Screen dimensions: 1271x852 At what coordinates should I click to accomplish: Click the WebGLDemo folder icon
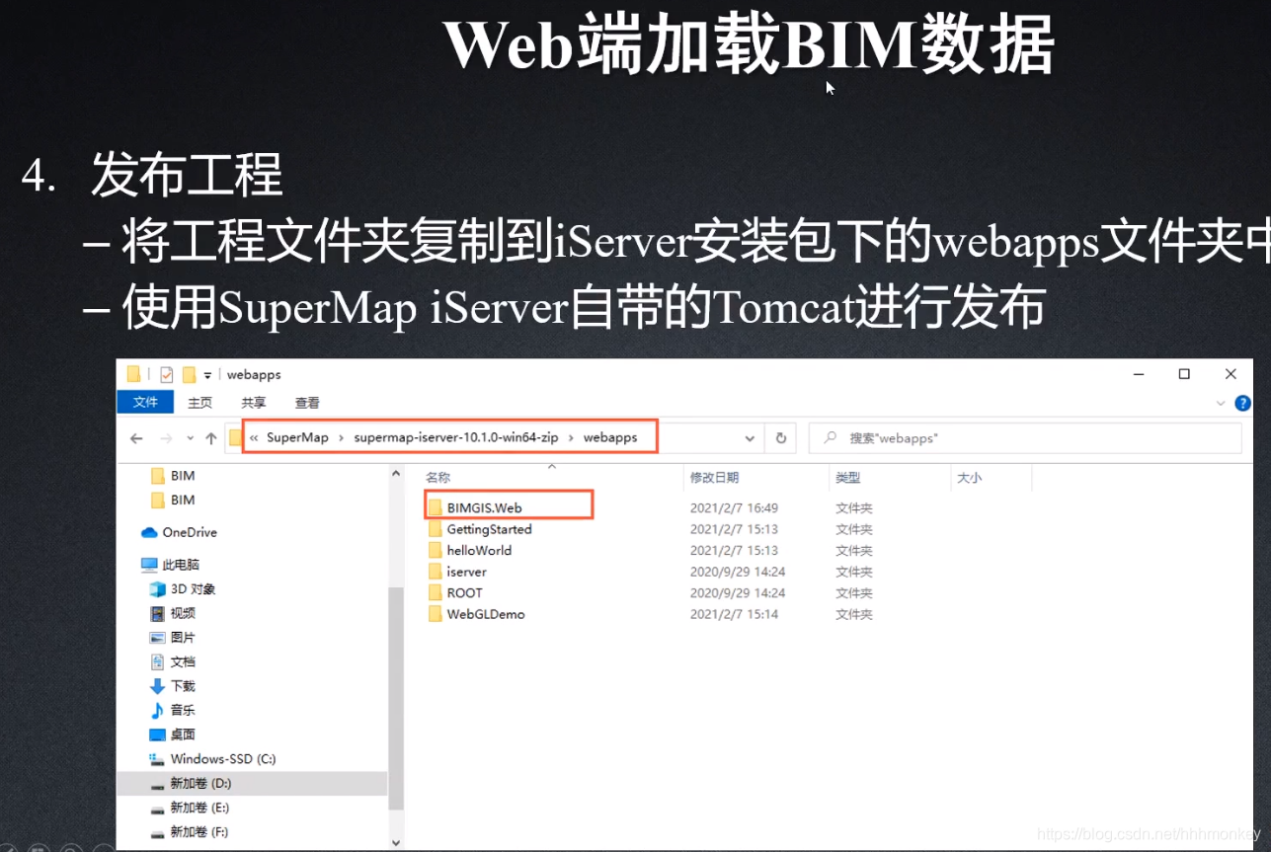(435, 614)
